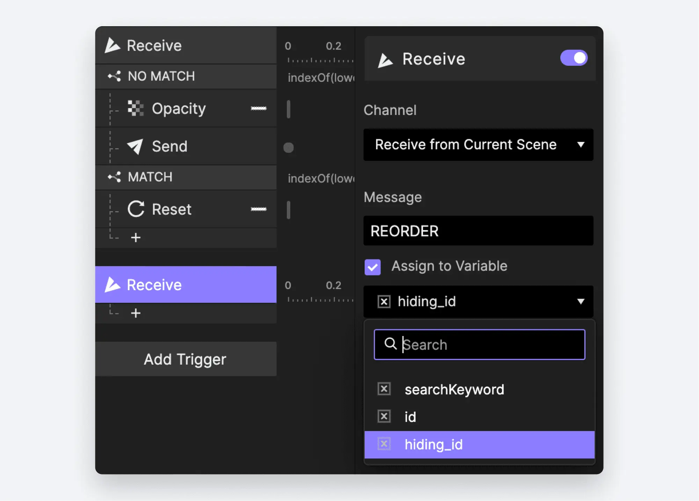
Task: Add response under the MATCH condition
Action: [136, 238]
